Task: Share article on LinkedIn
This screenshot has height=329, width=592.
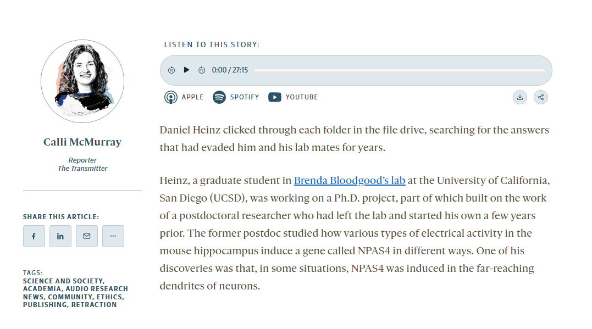Action: point(60,236)
